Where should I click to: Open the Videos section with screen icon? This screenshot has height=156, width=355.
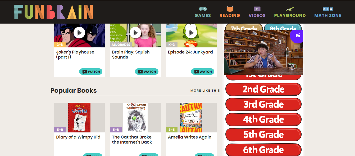[x=257, y=12]
